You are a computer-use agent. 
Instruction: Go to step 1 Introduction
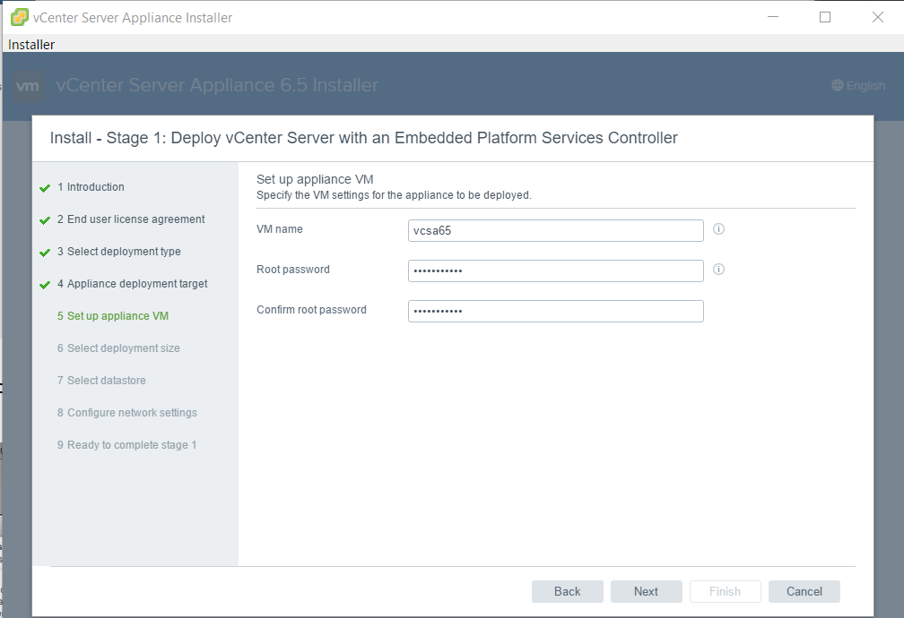[x=91, y=187]
